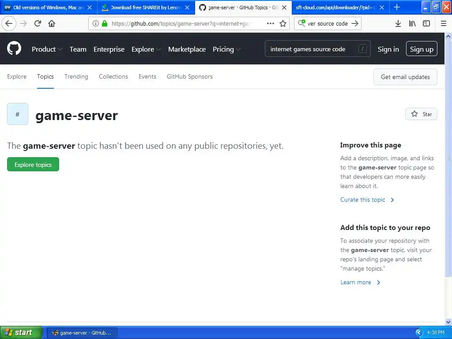Submit search with arrow in search bar
Image resolution: width=452 pixels, height=339 pixels.
click(x=355, y=23)
